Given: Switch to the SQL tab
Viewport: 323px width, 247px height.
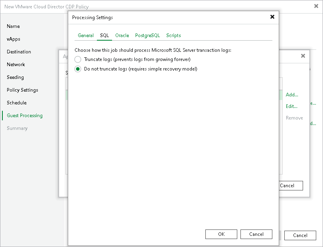Looking at the screenshot, I should tap(104, 35).
